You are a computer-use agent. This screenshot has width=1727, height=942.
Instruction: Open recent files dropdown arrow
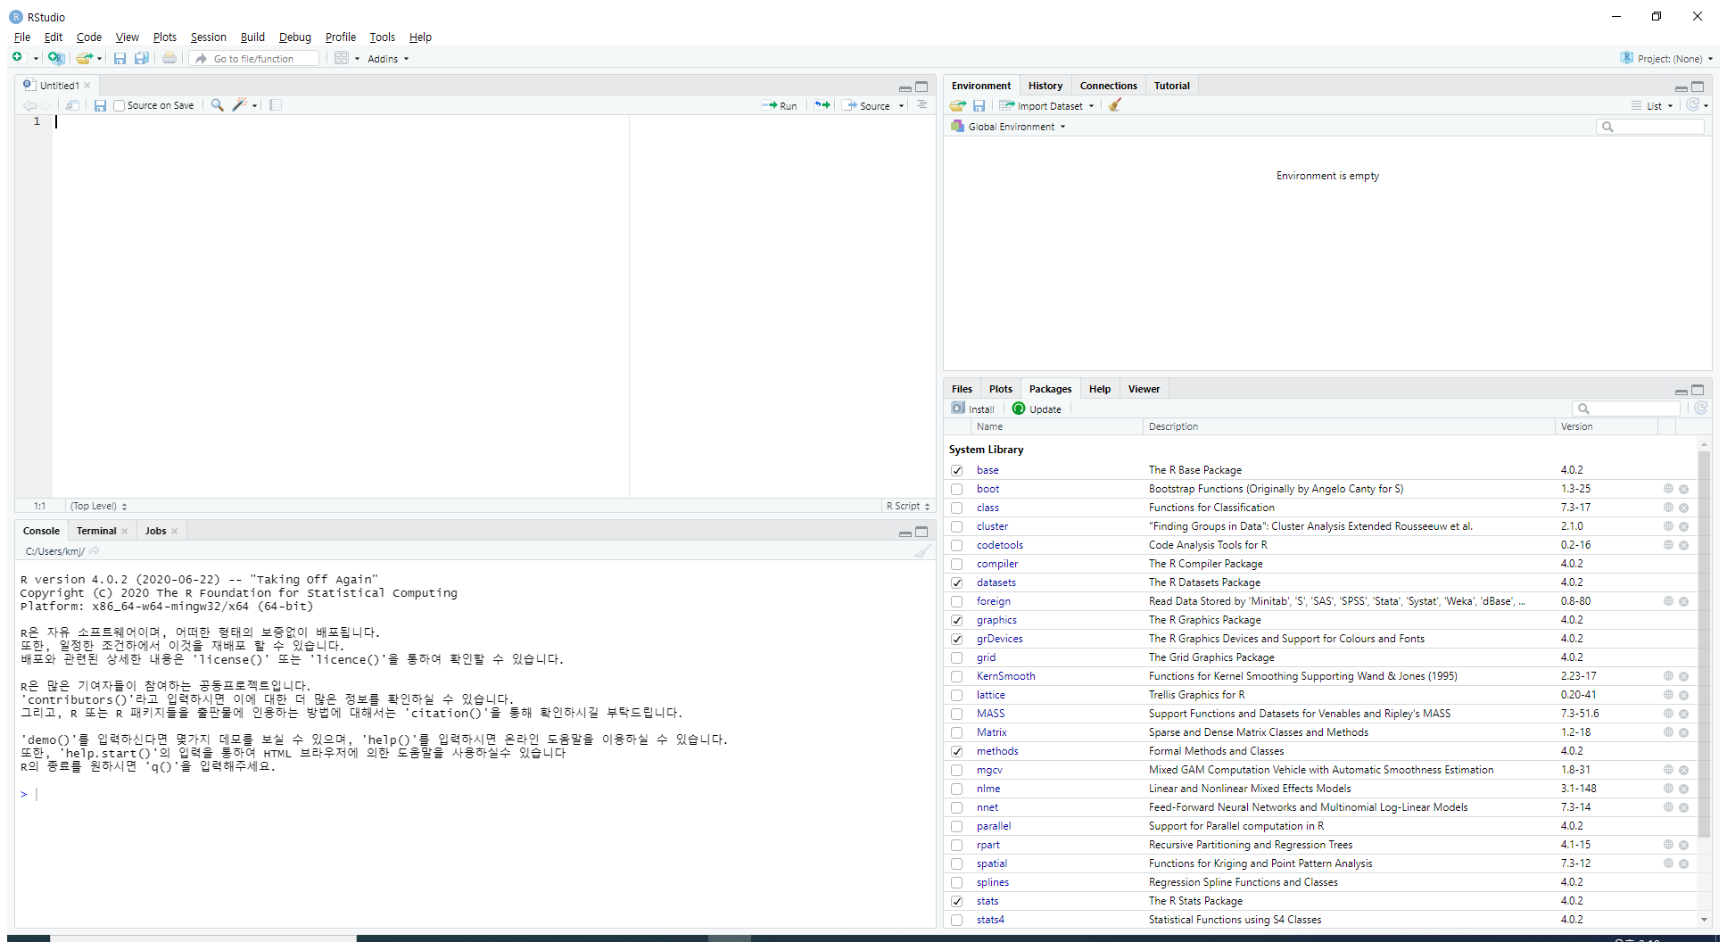(x=99, y=59)
